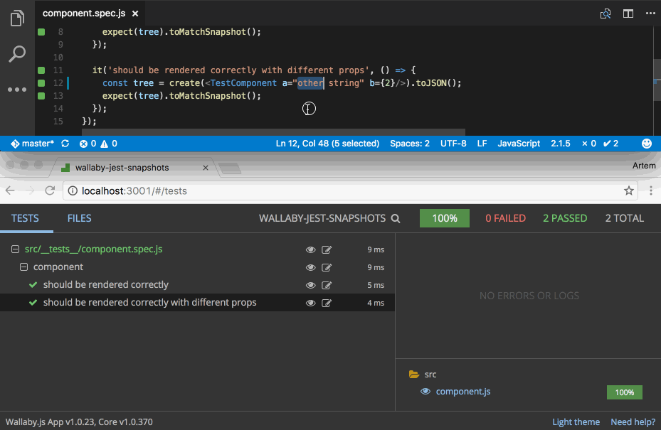The width and height of the screenshot is (661, 430).
Task: Collapse the component suite node
Action: point(24,267)
